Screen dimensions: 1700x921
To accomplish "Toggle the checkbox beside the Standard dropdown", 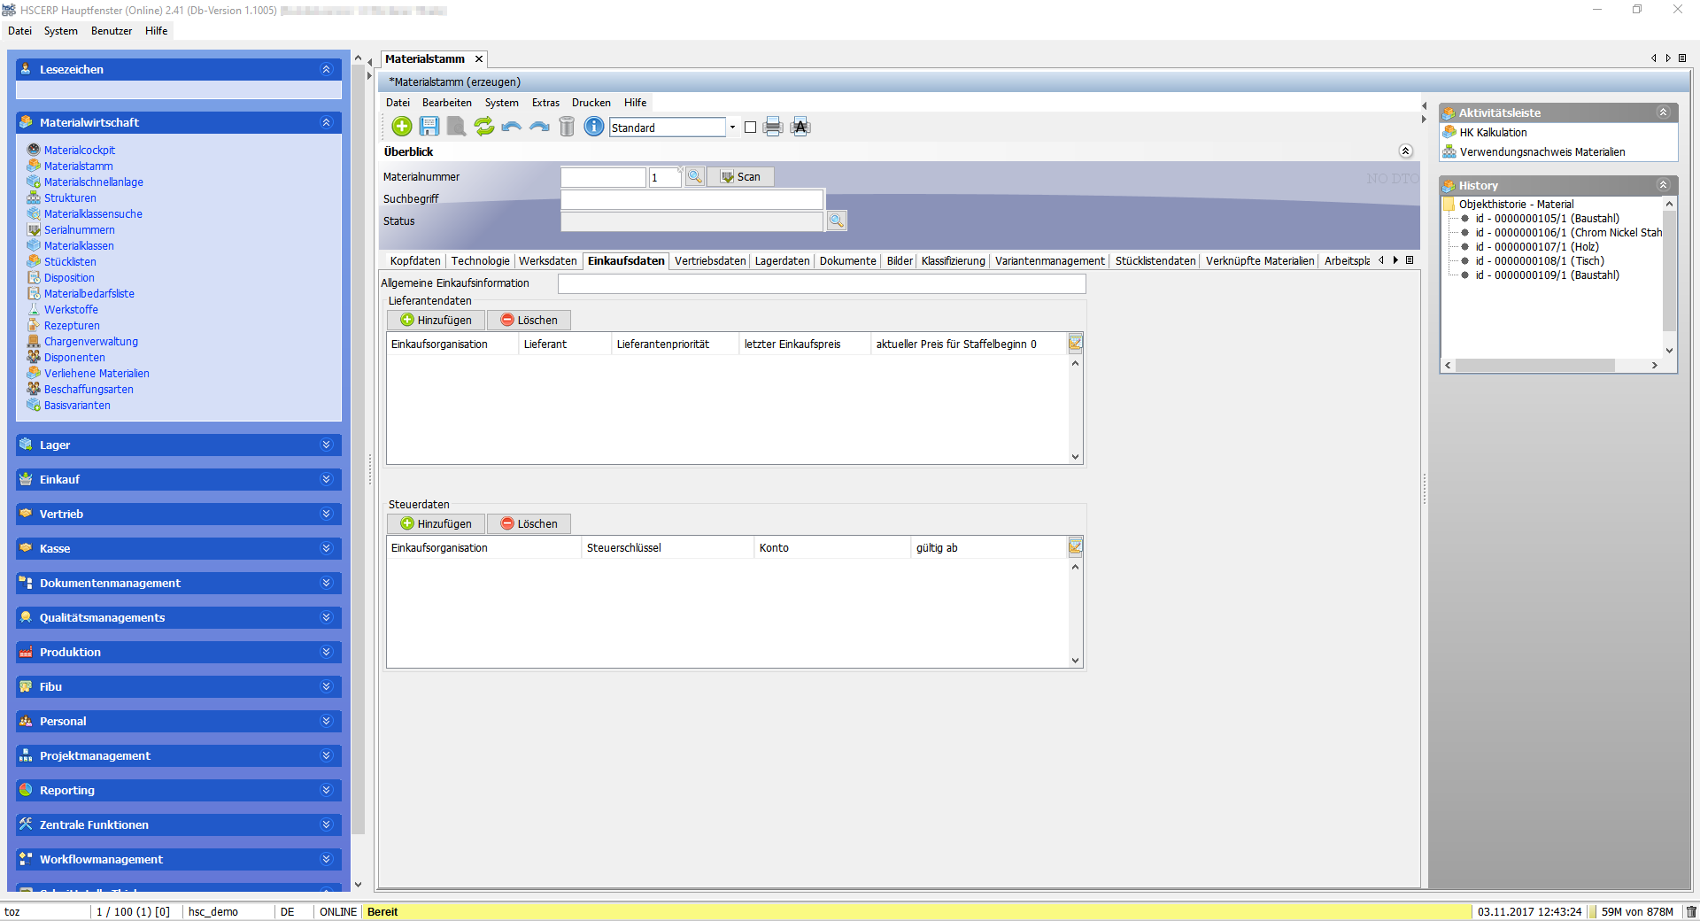I will [751, 128].
